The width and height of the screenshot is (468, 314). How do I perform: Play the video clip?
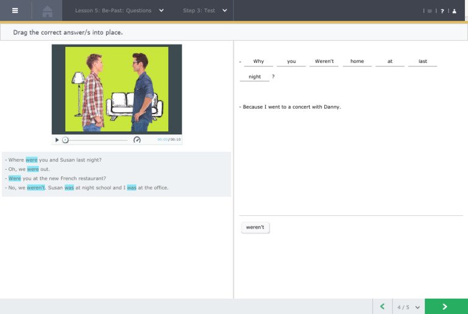[x=57, y=140]
